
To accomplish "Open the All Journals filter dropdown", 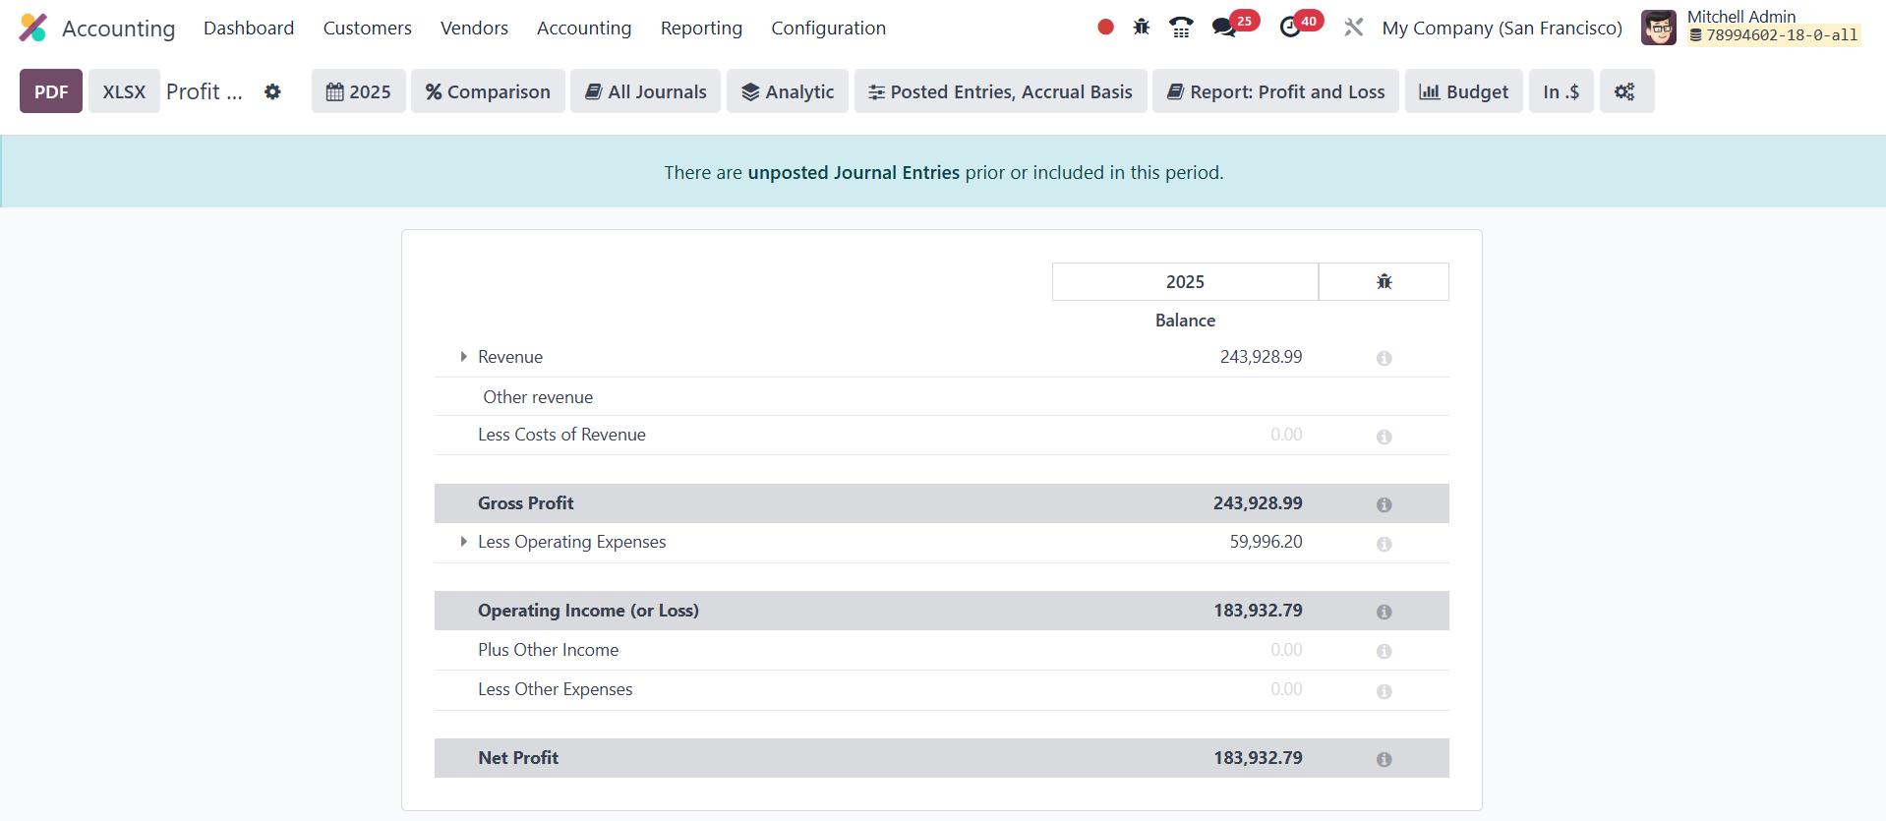I will 645,91.
